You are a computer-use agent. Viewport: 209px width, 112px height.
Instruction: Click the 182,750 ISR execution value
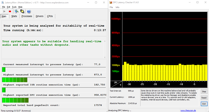tap(100, 85)
